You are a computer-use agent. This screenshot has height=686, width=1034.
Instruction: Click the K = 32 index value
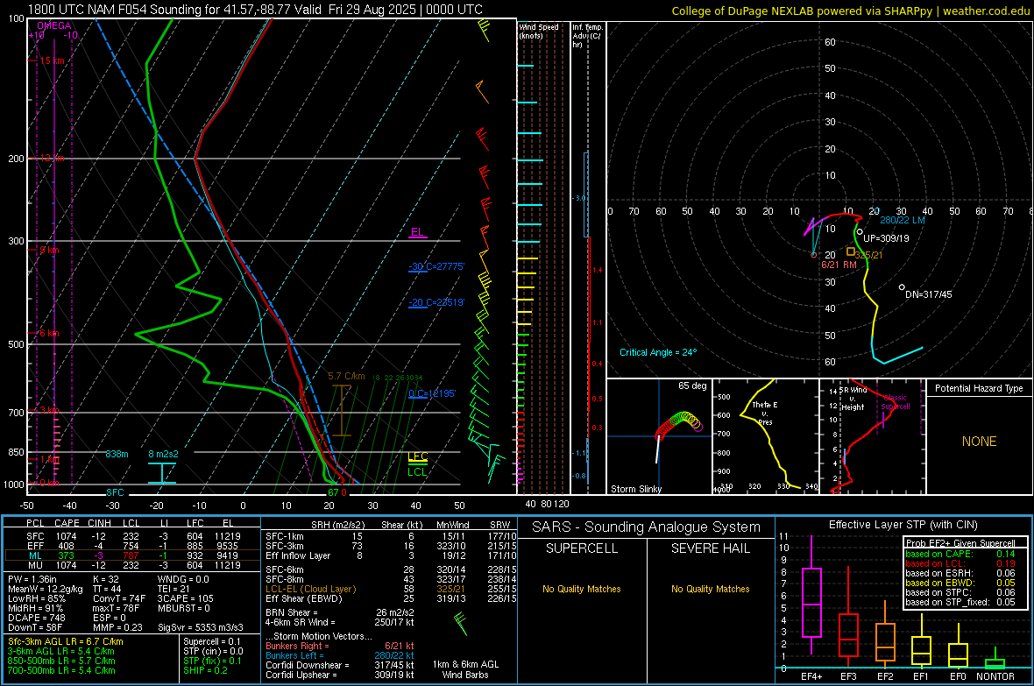point(106,579)
